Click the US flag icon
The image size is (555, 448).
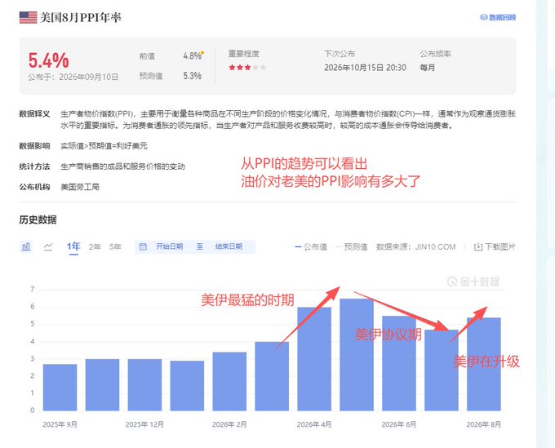tap(28, 17)
